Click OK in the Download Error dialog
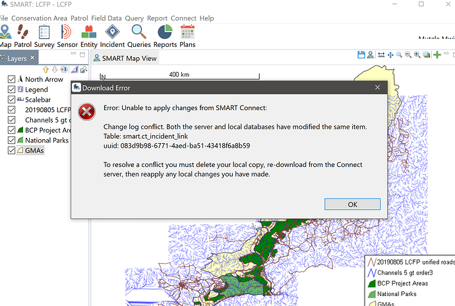455x306 pixels. click(x=352, y=204)
